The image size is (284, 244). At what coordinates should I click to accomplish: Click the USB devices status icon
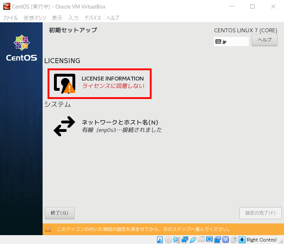click(193, 240)
